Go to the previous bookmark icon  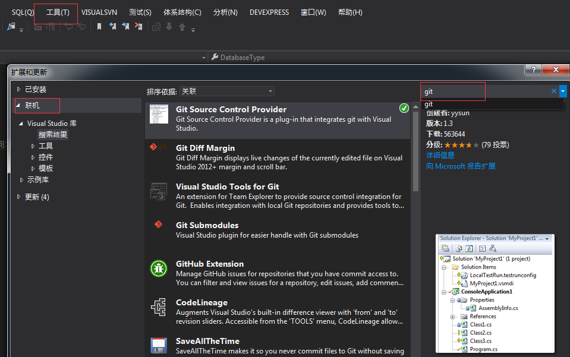point(113,27)
